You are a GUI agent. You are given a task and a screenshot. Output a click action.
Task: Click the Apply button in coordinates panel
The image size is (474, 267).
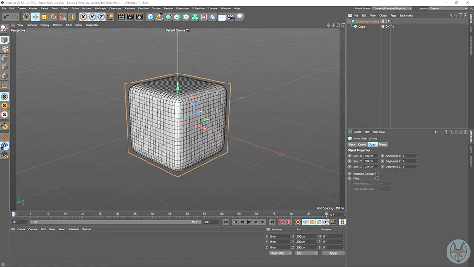[x=333, y=253]
